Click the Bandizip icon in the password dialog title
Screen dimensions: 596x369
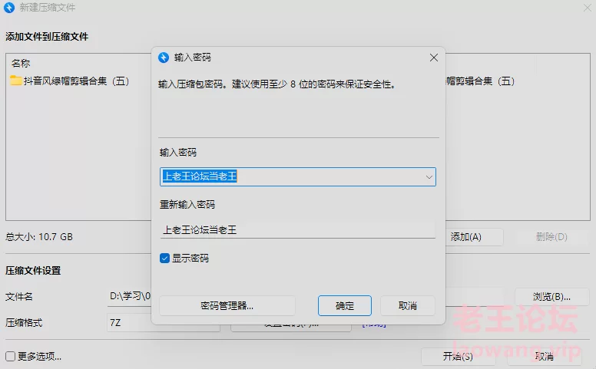(164, 58)
